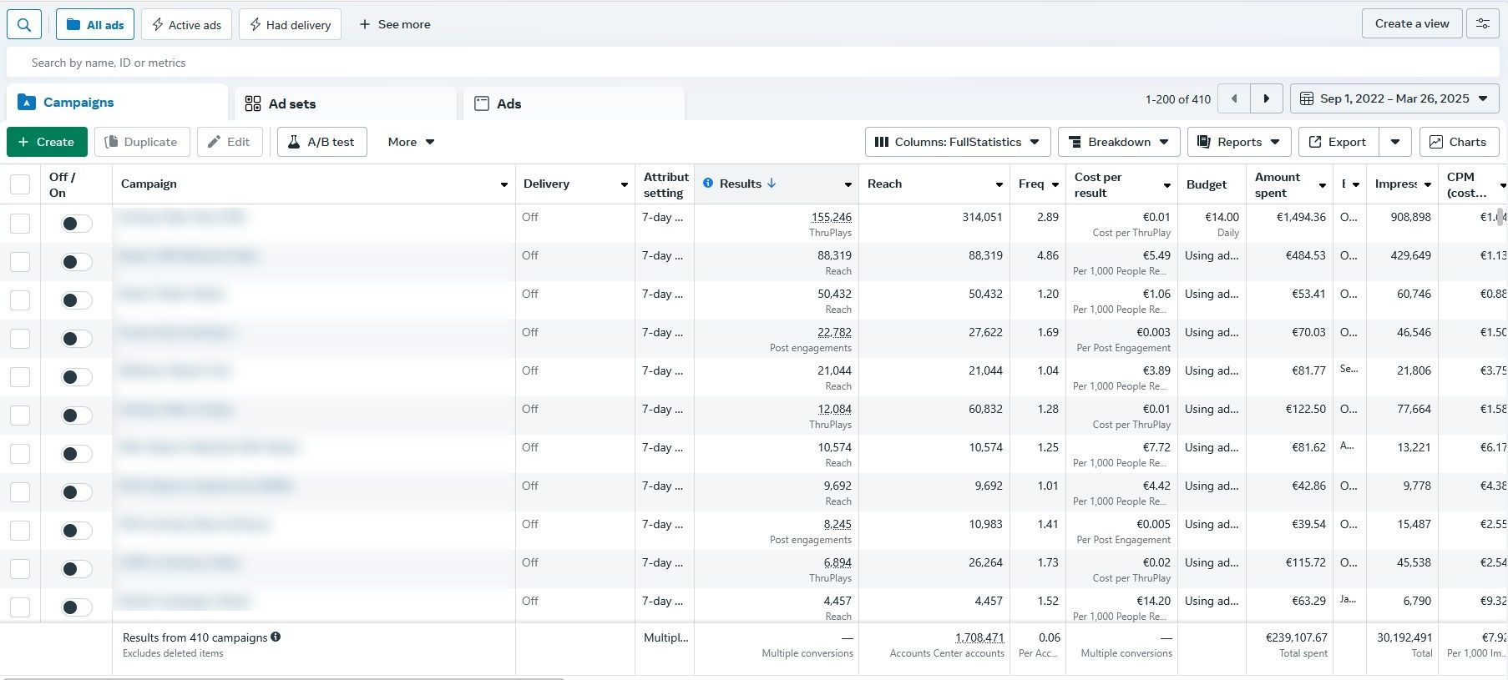Select the Active ads filter
The height and width of the screenshot is (680, 1508).
pyautogui.click(x=186, y=24)
